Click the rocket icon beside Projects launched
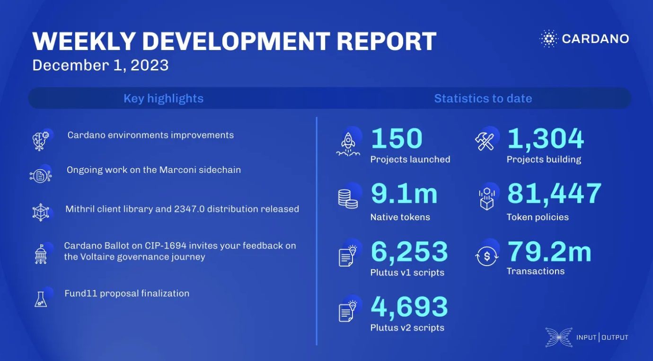Viewport: 653px width, 361px height. point(348,144)
